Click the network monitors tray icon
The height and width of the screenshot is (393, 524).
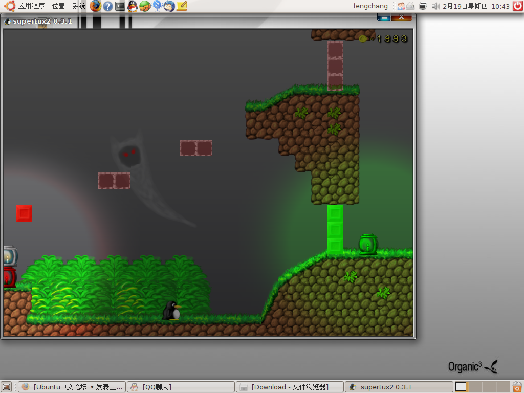tap(423, 6)
